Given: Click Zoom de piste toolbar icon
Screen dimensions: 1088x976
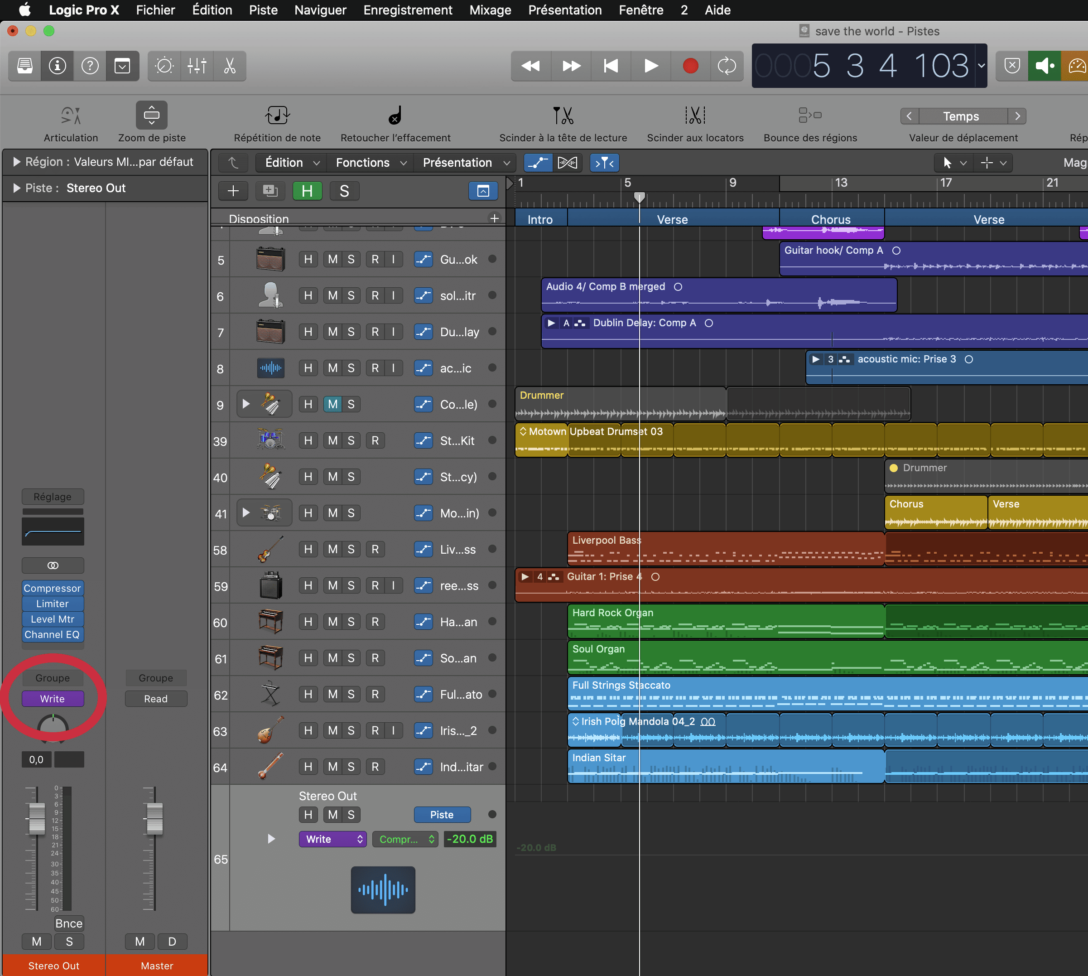Looking at the screenshot, I should (152, 115).
